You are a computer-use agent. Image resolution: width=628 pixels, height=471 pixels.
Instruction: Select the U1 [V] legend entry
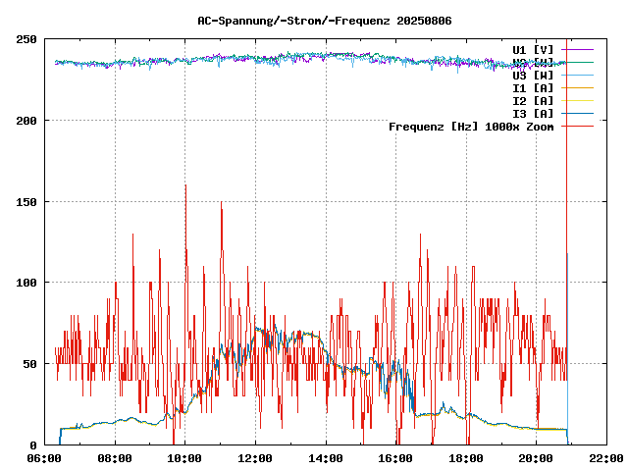[x=533, y=49]
